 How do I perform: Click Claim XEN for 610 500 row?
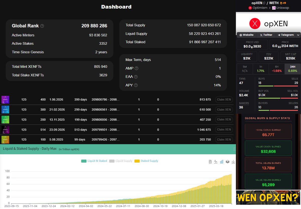224,110
